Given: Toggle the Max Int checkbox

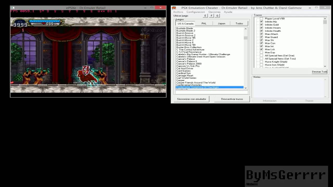Looking at the screenshot, I should click(261, 46).
